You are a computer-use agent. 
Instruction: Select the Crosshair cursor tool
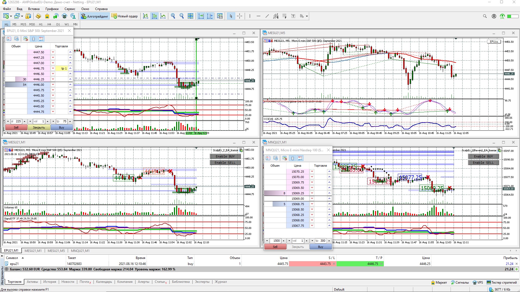click(x=240, y=16)
